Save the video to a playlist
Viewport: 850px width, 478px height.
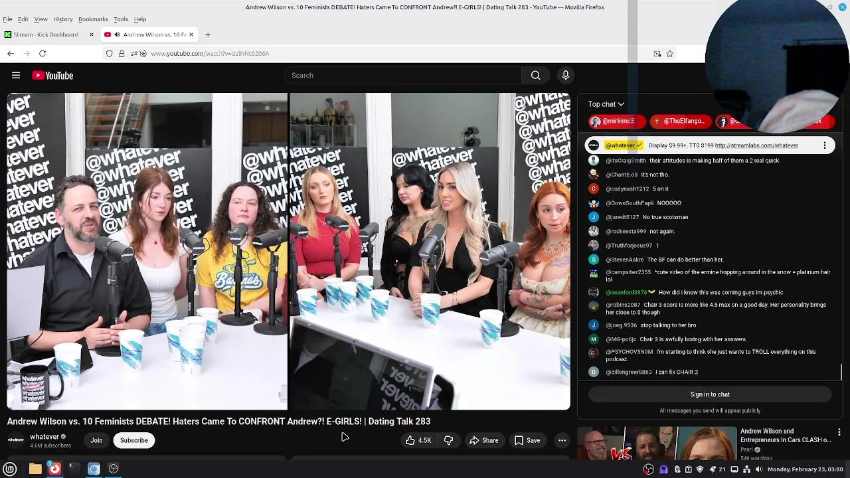click(527, 440)
